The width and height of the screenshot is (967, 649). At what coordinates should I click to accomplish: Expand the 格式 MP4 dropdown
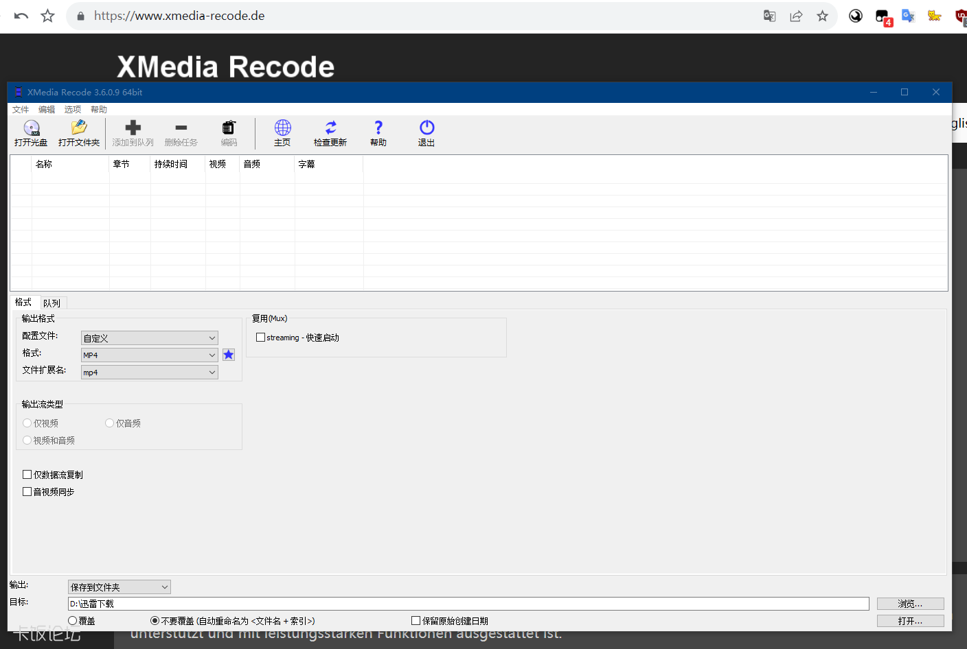pyautogui.click(x=150, y=355)
